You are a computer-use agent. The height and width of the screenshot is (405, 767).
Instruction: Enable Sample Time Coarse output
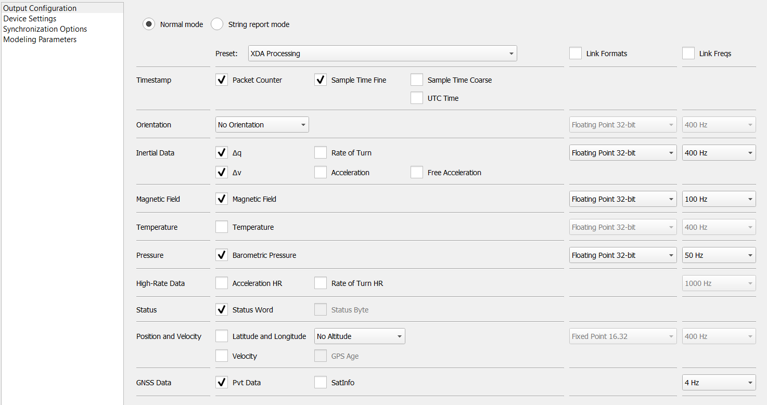(417, 80)
